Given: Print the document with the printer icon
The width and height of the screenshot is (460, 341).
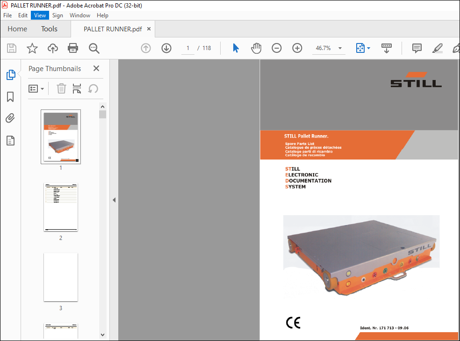Looking at the screenshot, I should pos(73,48).
